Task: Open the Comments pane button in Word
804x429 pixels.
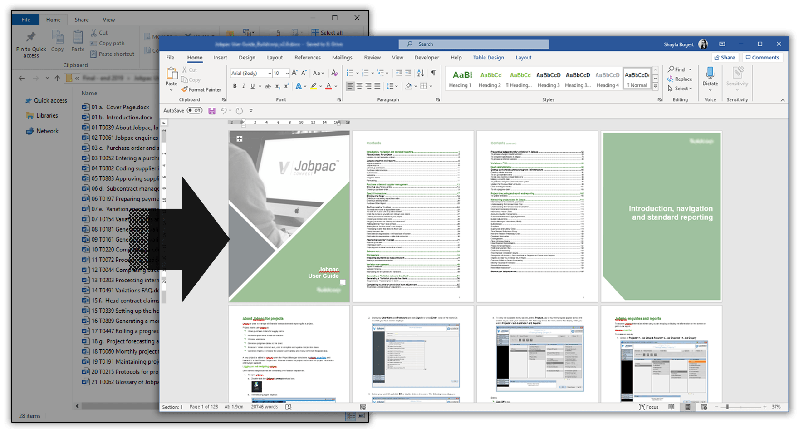Action: click(762, 58)
